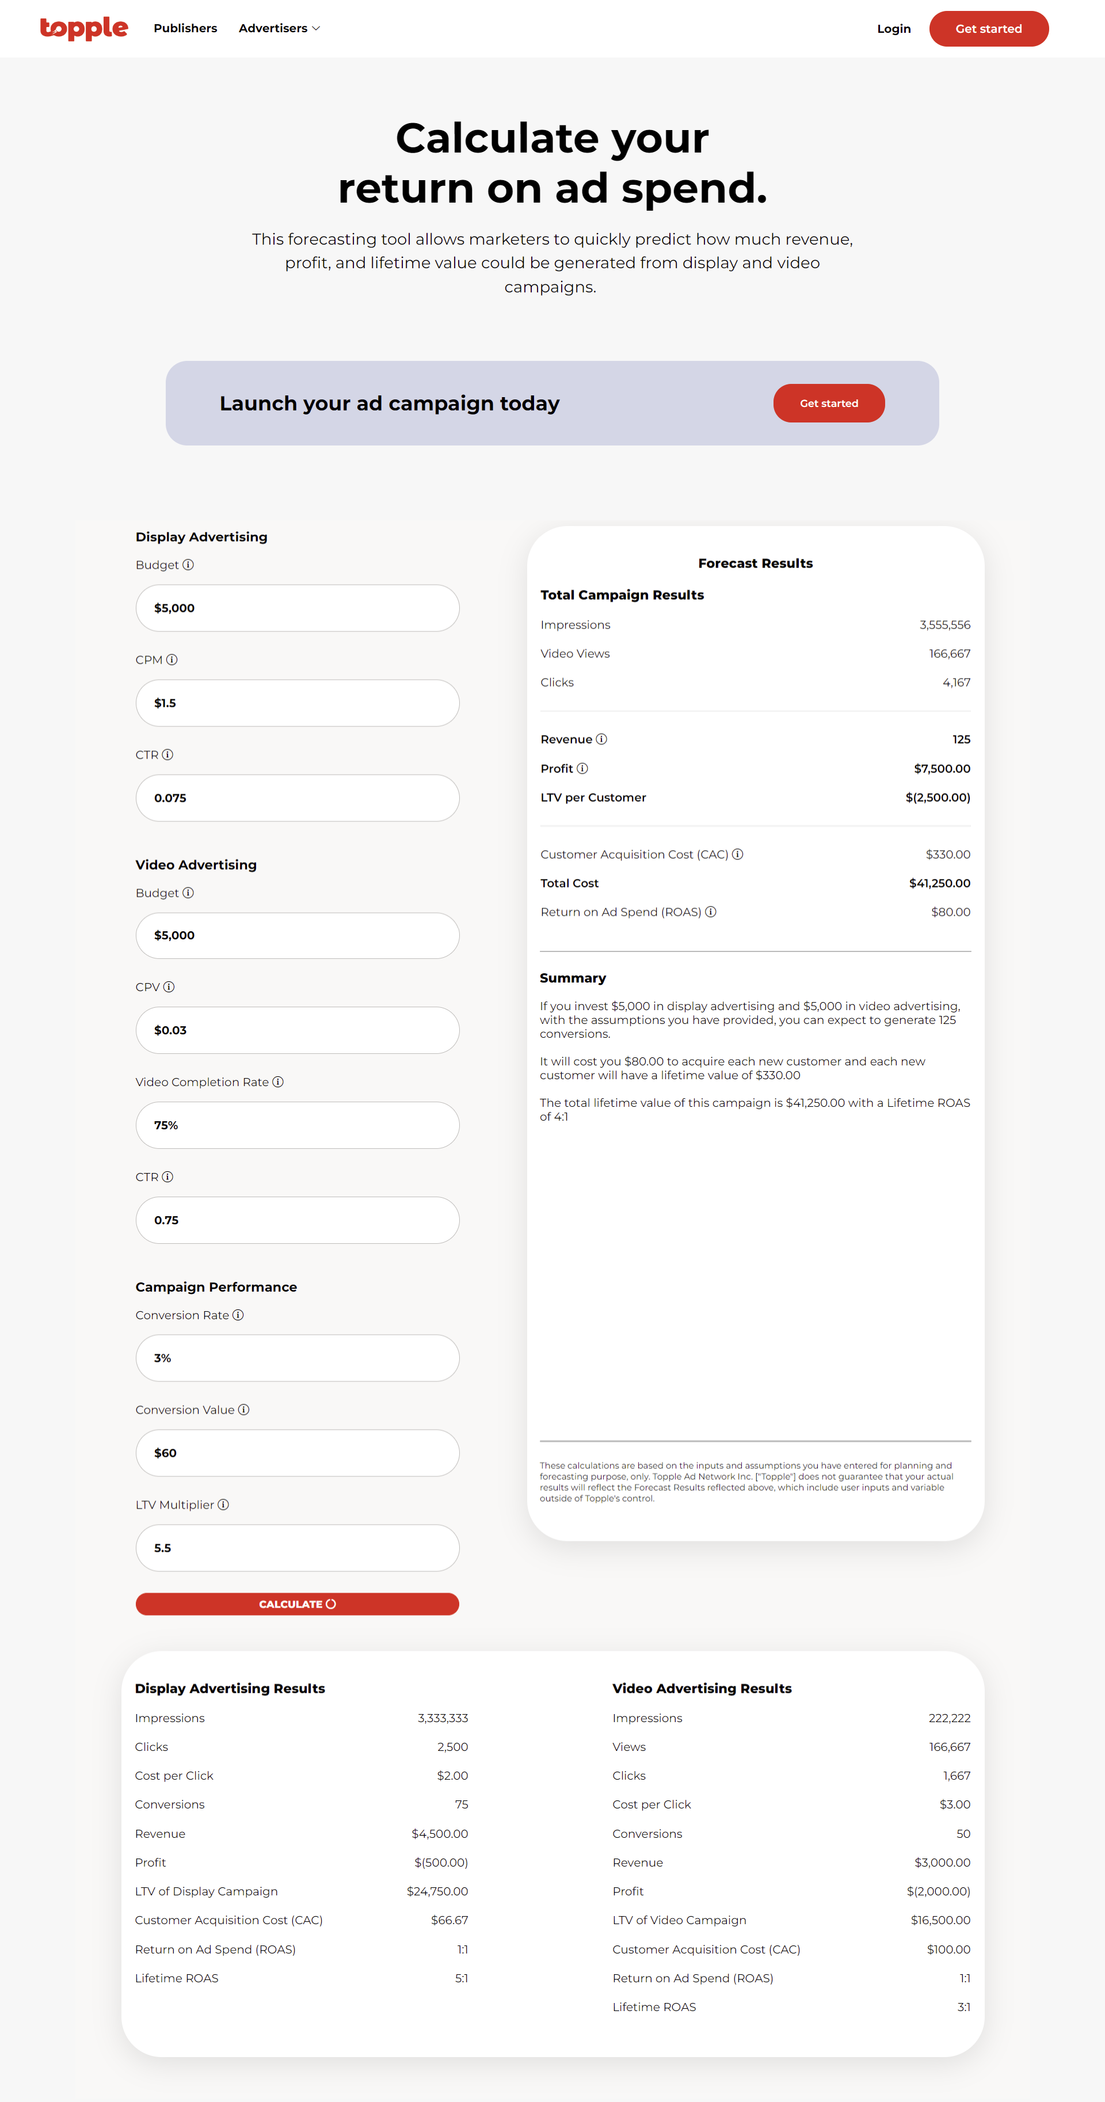This screenshot has width=1105, height=2102.
Task: Click LTV Multiplier info icon
Action: 224,1505
